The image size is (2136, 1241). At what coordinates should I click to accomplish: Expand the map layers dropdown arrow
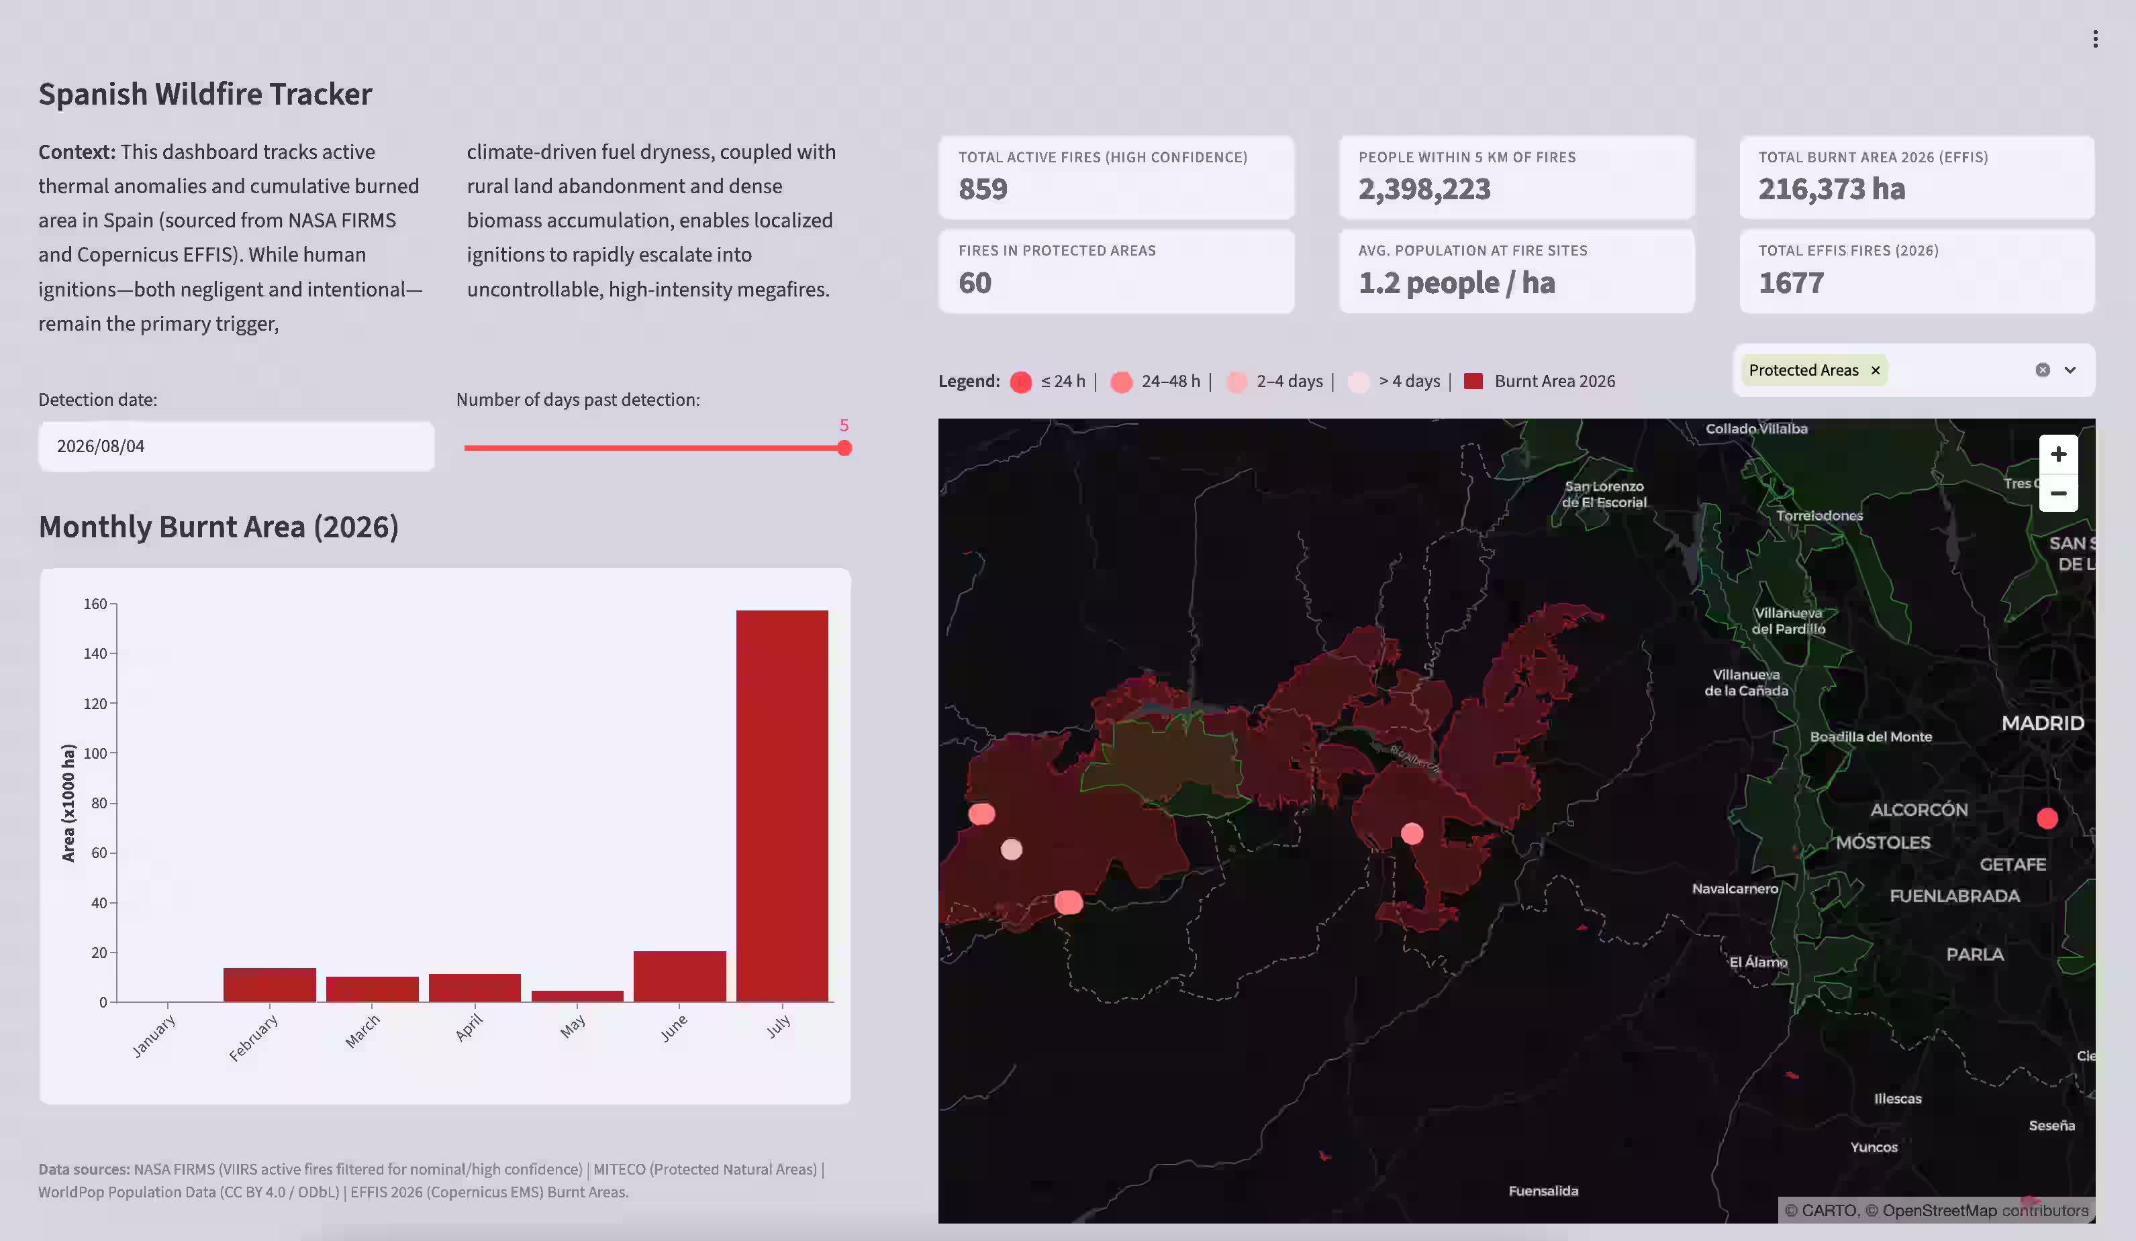click(x=2070, y=370)
